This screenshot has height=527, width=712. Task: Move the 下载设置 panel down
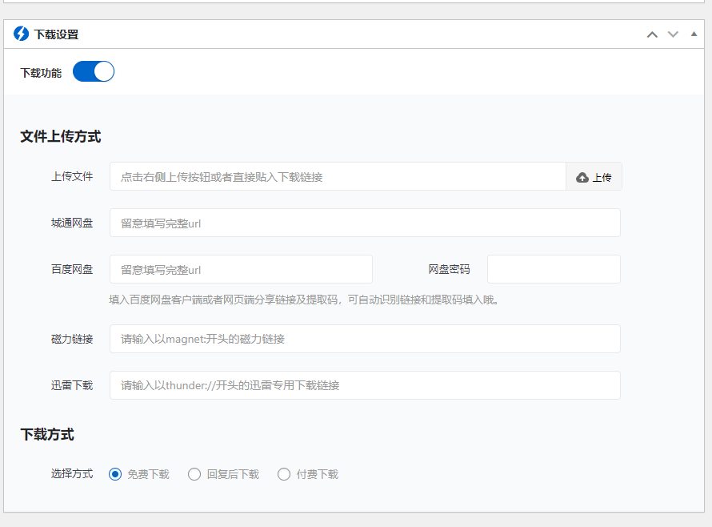tap(673, 34)
